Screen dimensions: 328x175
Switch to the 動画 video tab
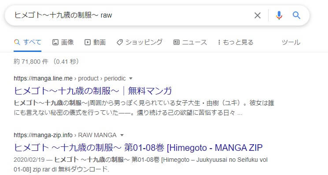pyautogui.click(x=95, y=42)
